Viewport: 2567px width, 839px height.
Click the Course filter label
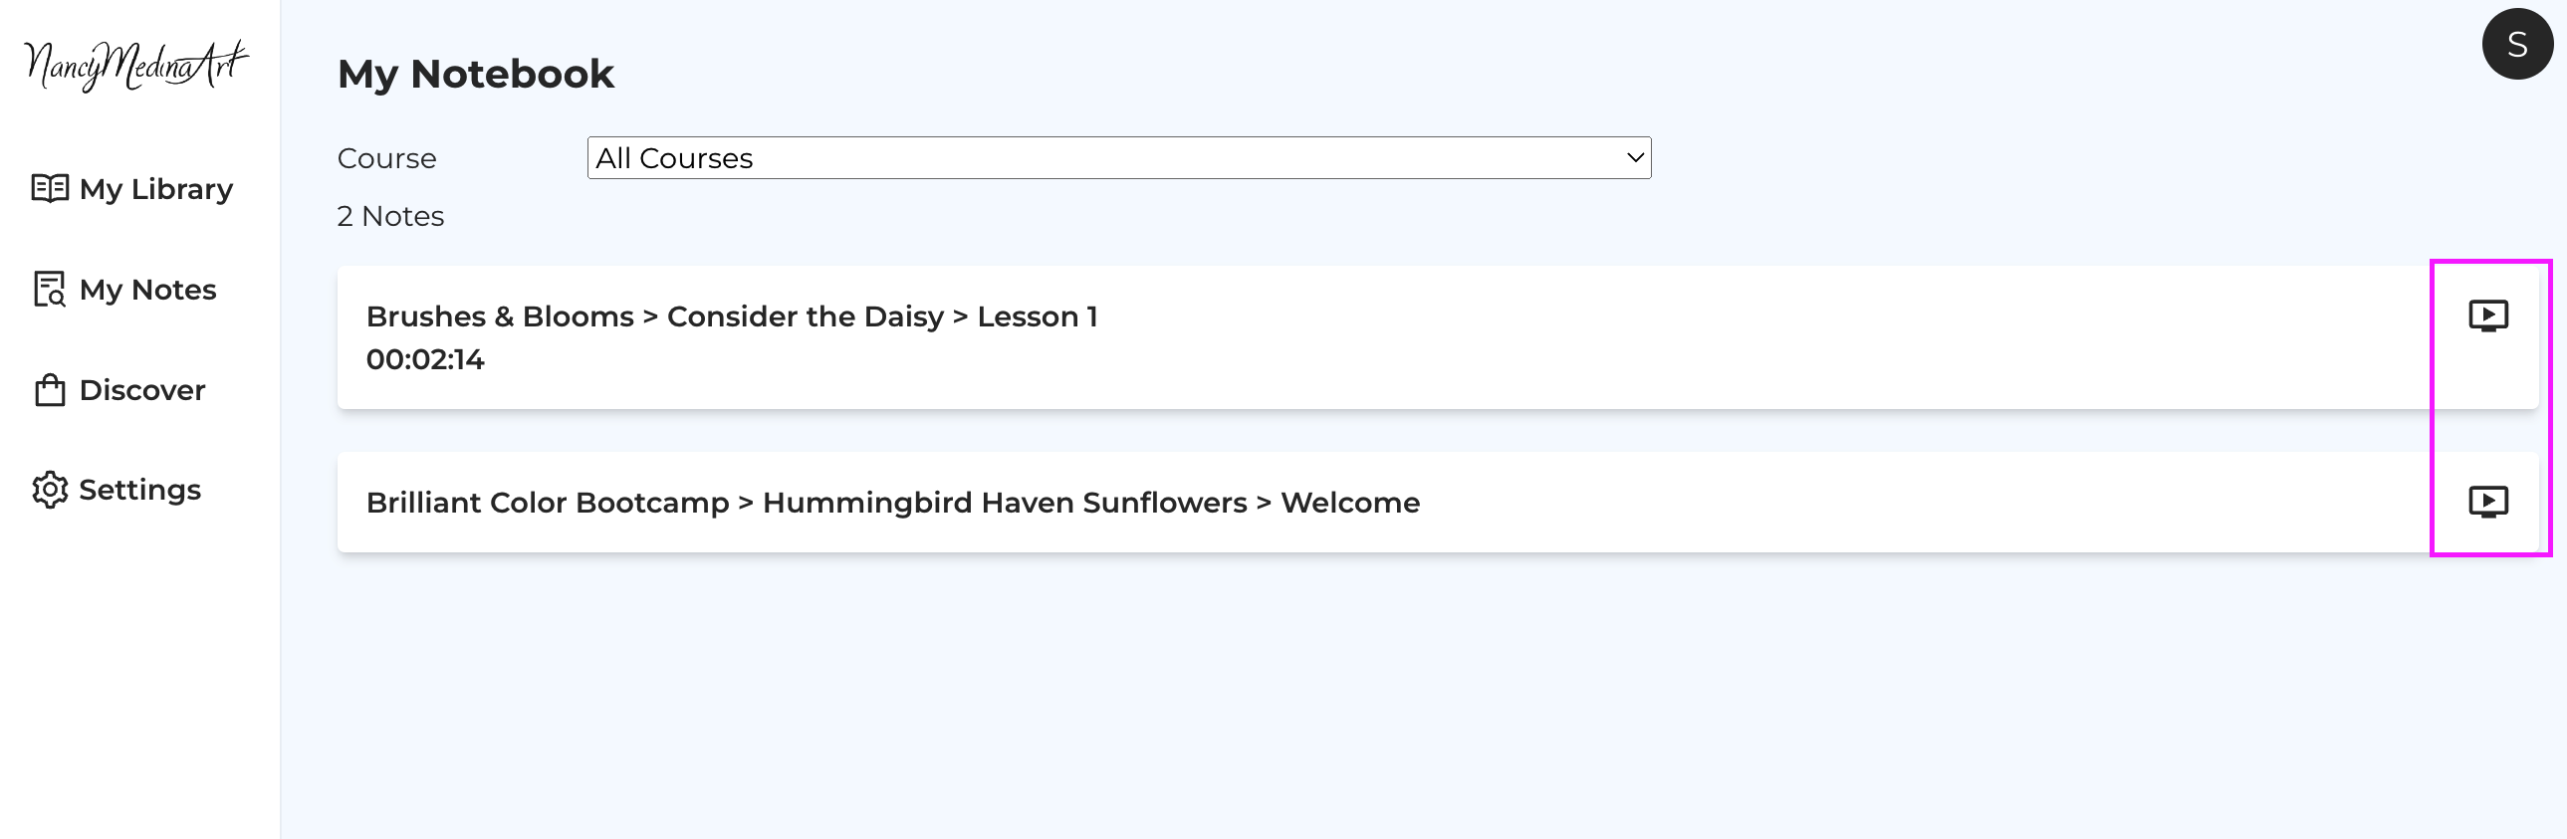[x=386, y=158]
